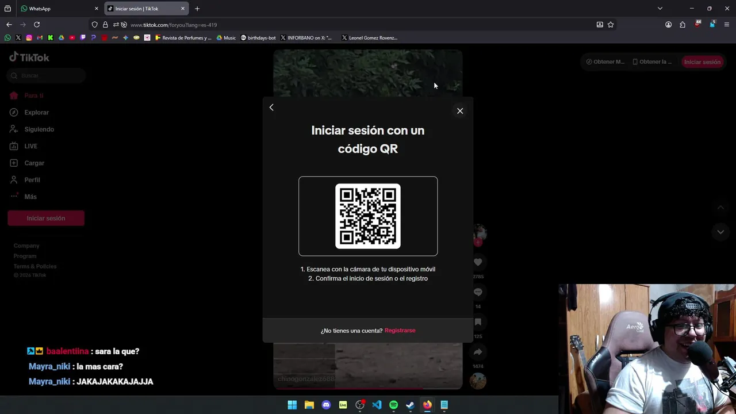The image size is (736, 414).
Task: Open the YouTube bookmark icon
Action: (x=72, y=38)
